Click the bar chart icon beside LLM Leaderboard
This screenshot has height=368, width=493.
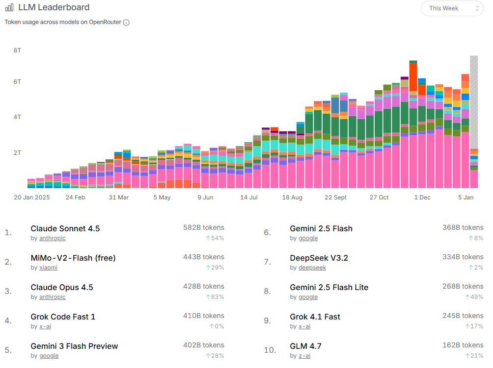coord(9,8)
